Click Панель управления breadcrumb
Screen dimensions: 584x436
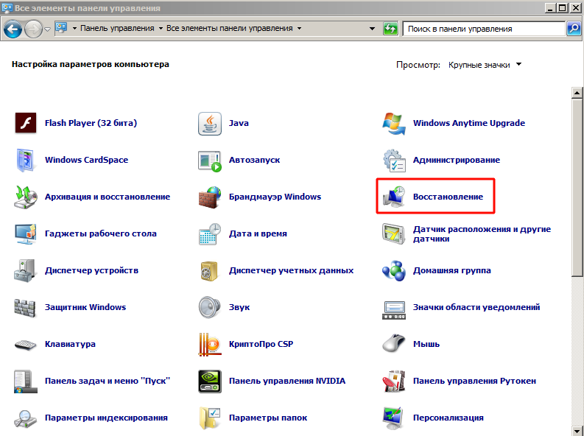(117, 28)
